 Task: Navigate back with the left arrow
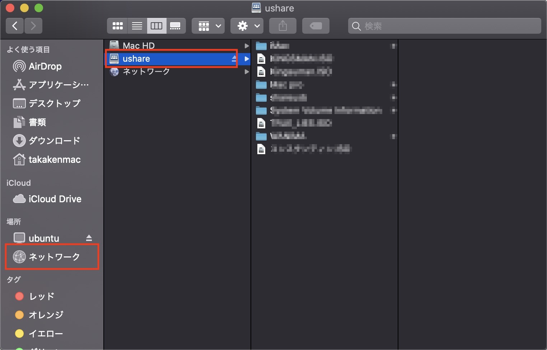15,26
